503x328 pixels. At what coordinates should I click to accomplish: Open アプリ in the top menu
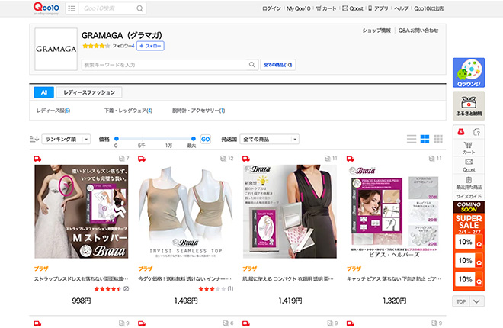pos(378,8)
